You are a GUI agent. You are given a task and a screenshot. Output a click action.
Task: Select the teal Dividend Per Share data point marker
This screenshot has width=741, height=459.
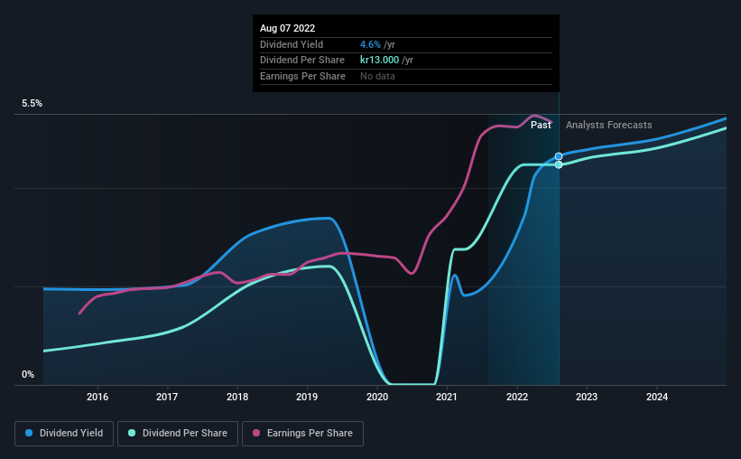[559, 164]
